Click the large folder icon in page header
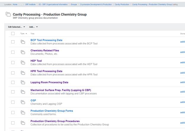Screen dimensions: 185x131 [8, 15]
